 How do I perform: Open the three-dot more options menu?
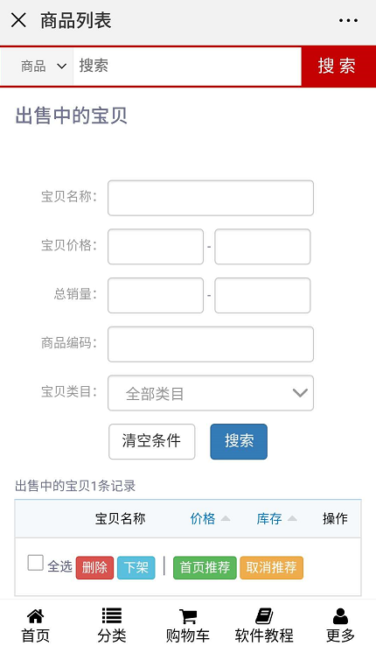348,21
